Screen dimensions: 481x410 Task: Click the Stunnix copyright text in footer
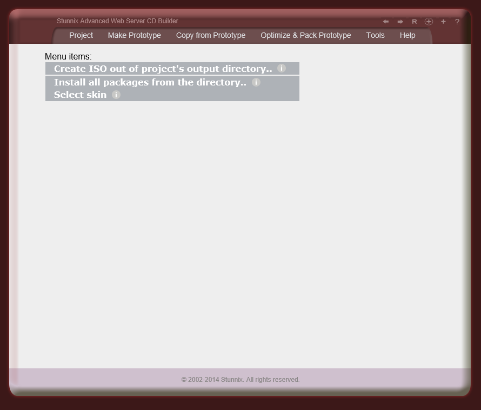coord(241,379)
